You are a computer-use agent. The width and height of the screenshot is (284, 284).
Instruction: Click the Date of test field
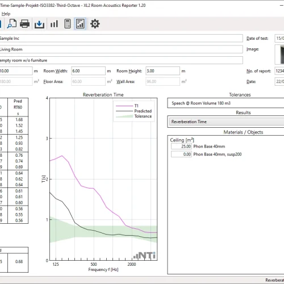[279, 38]
